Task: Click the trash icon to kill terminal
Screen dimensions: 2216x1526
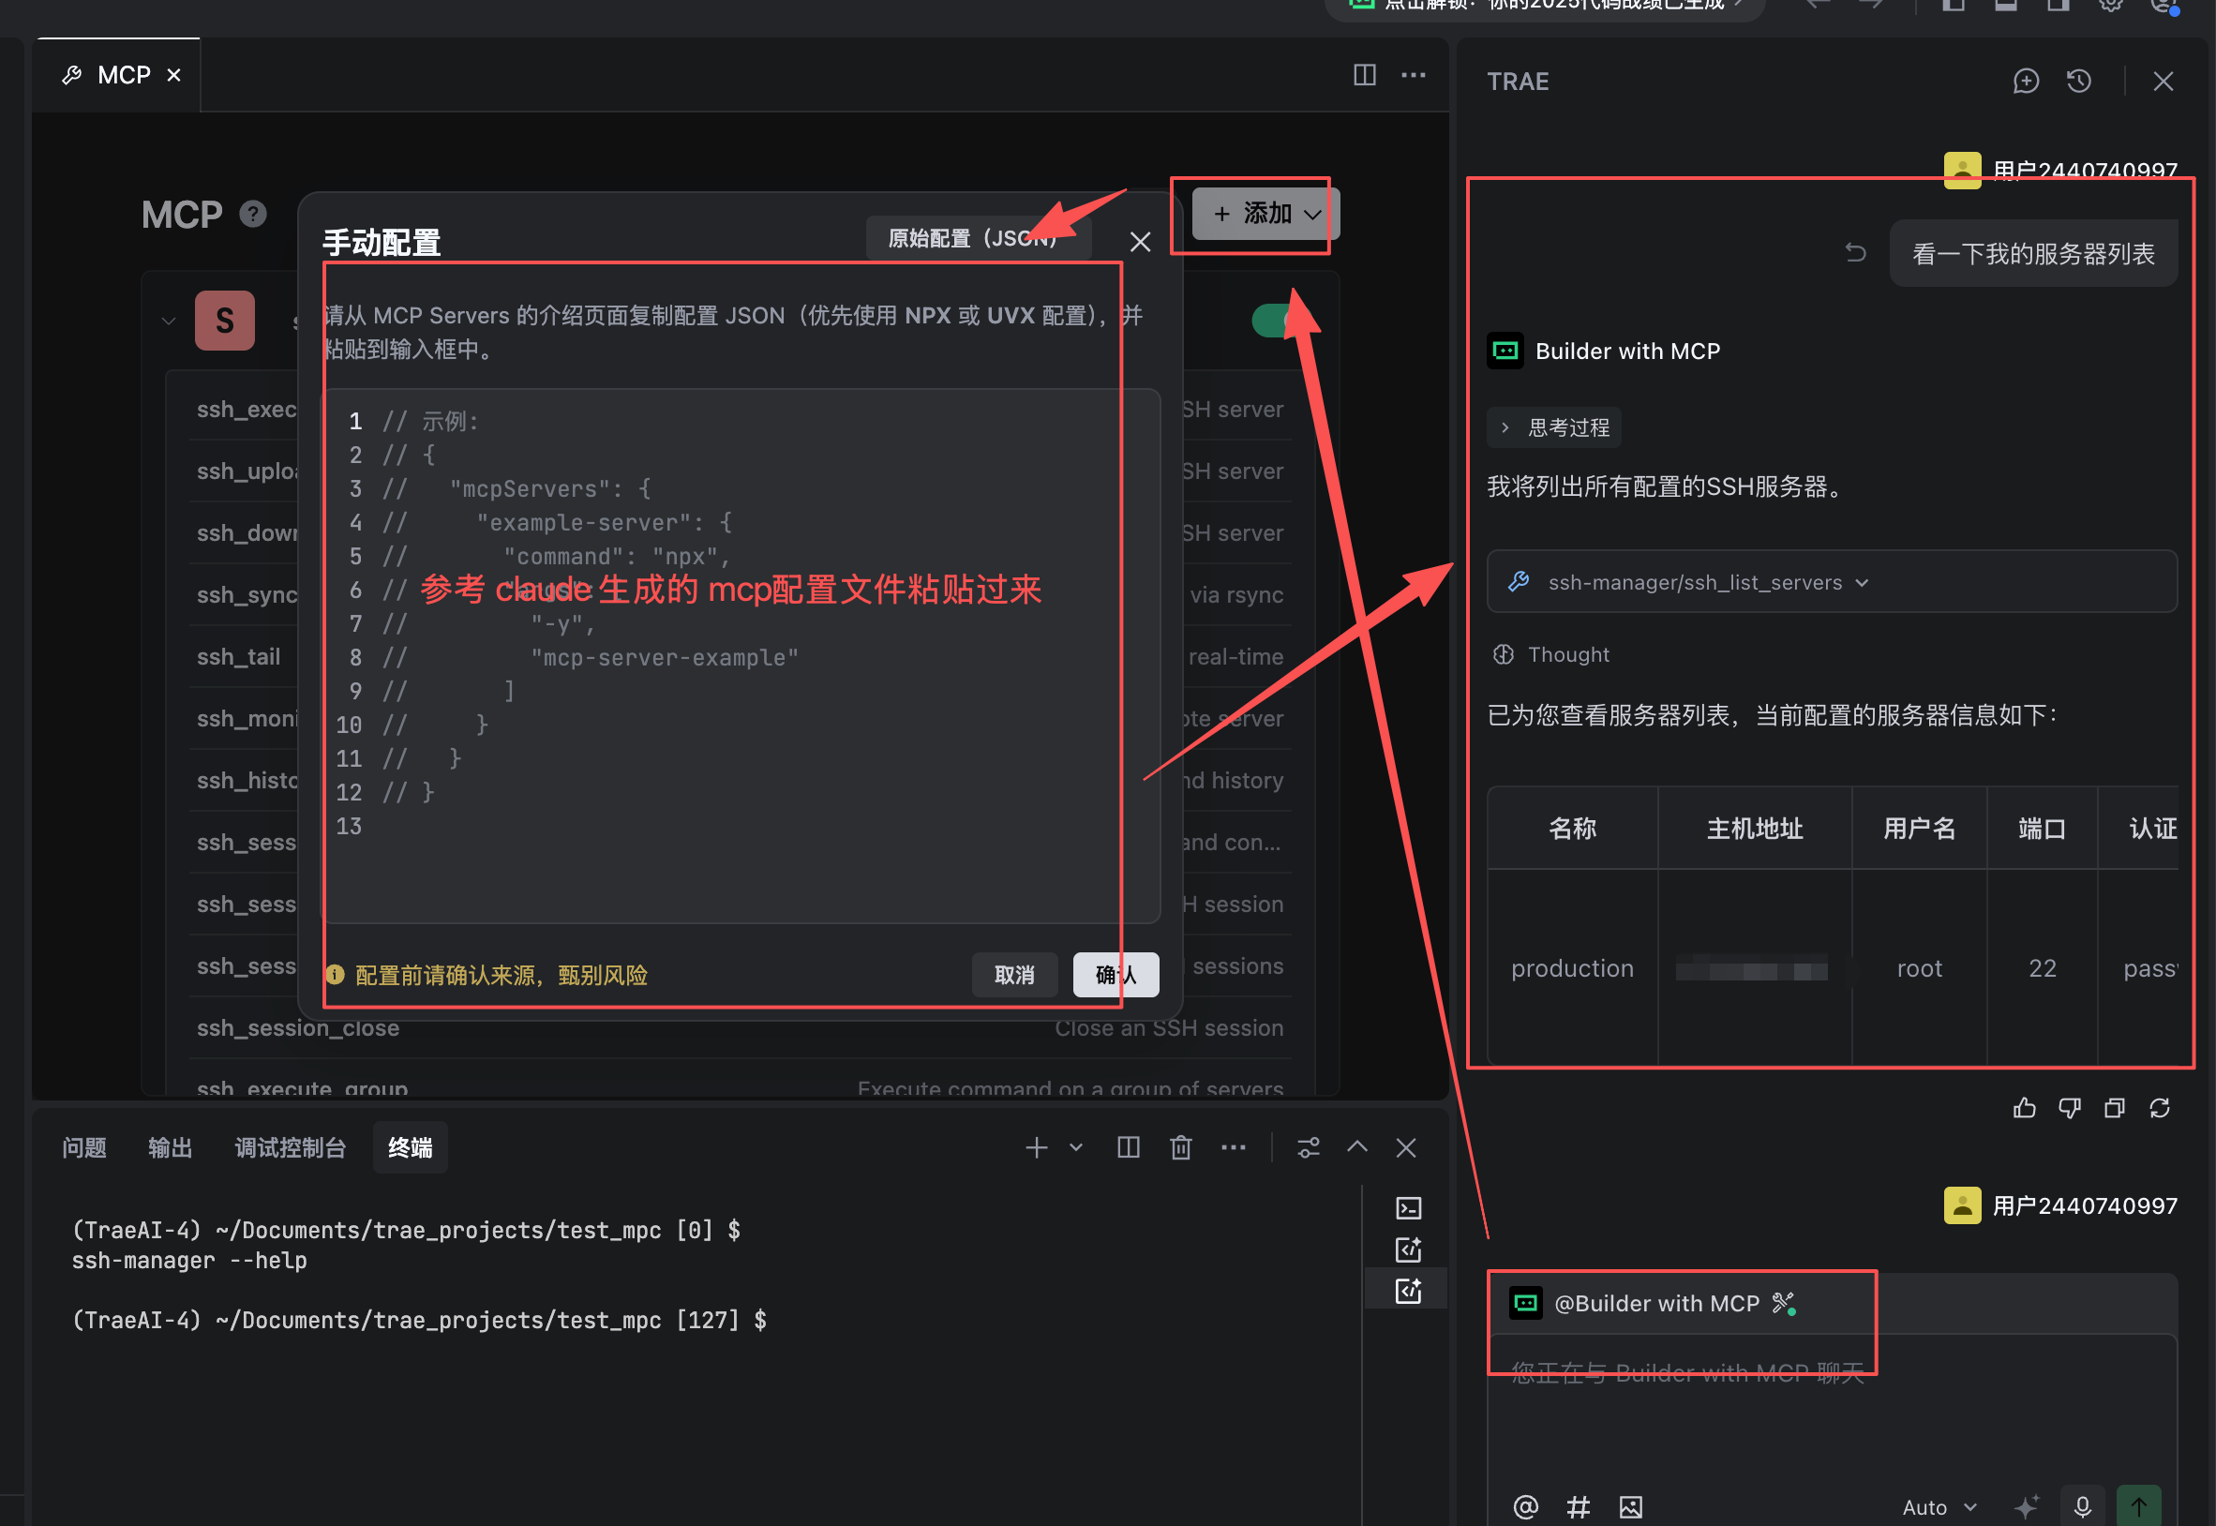Action: (1181, 1147)
